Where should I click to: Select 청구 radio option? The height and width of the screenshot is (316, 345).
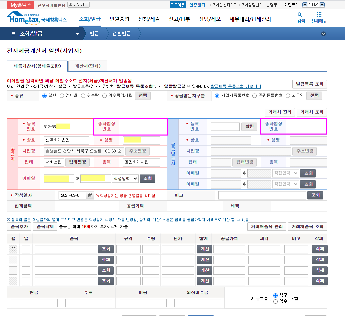[275, 295]
